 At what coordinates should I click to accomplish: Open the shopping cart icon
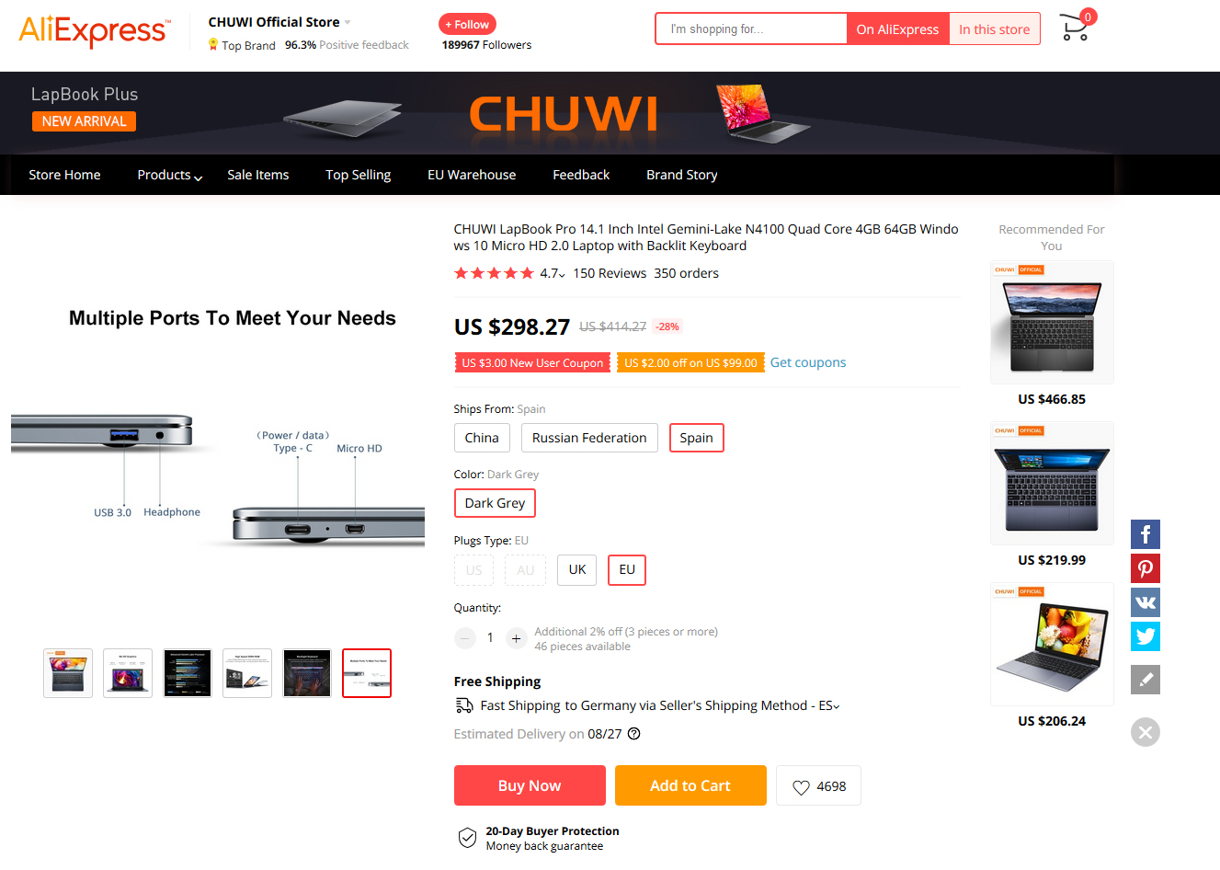(1075, 28)
